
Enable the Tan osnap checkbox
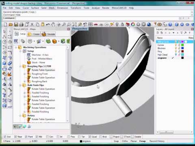coord(79,137)
